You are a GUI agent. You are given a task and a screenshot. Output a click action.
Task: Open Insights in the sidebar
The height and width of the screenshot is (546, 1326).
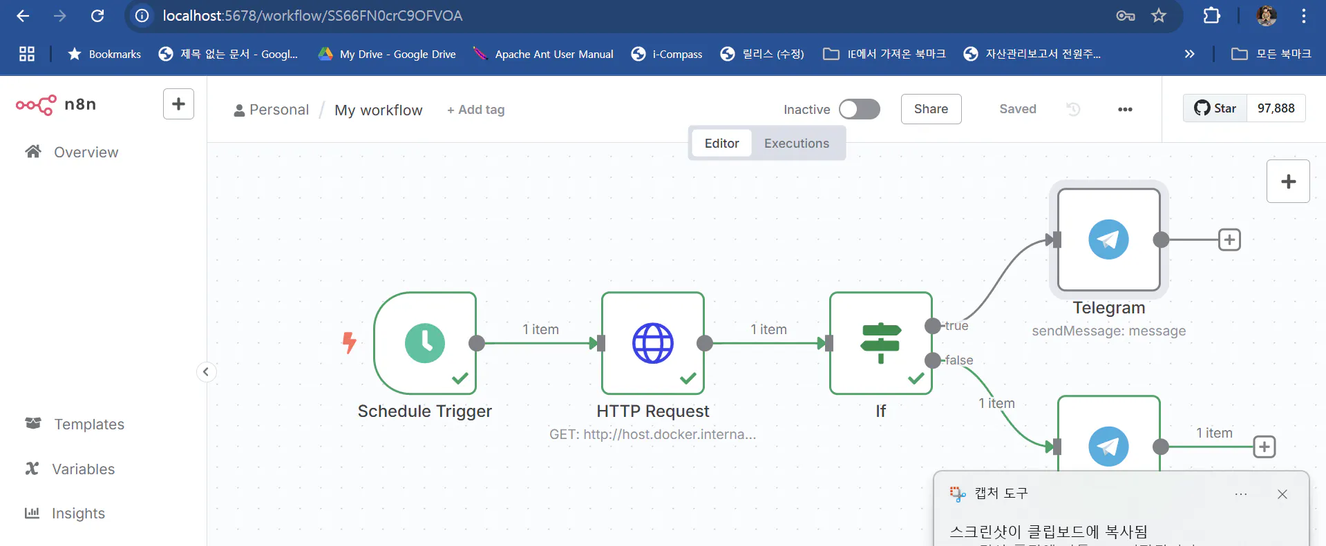click(65, 513)
